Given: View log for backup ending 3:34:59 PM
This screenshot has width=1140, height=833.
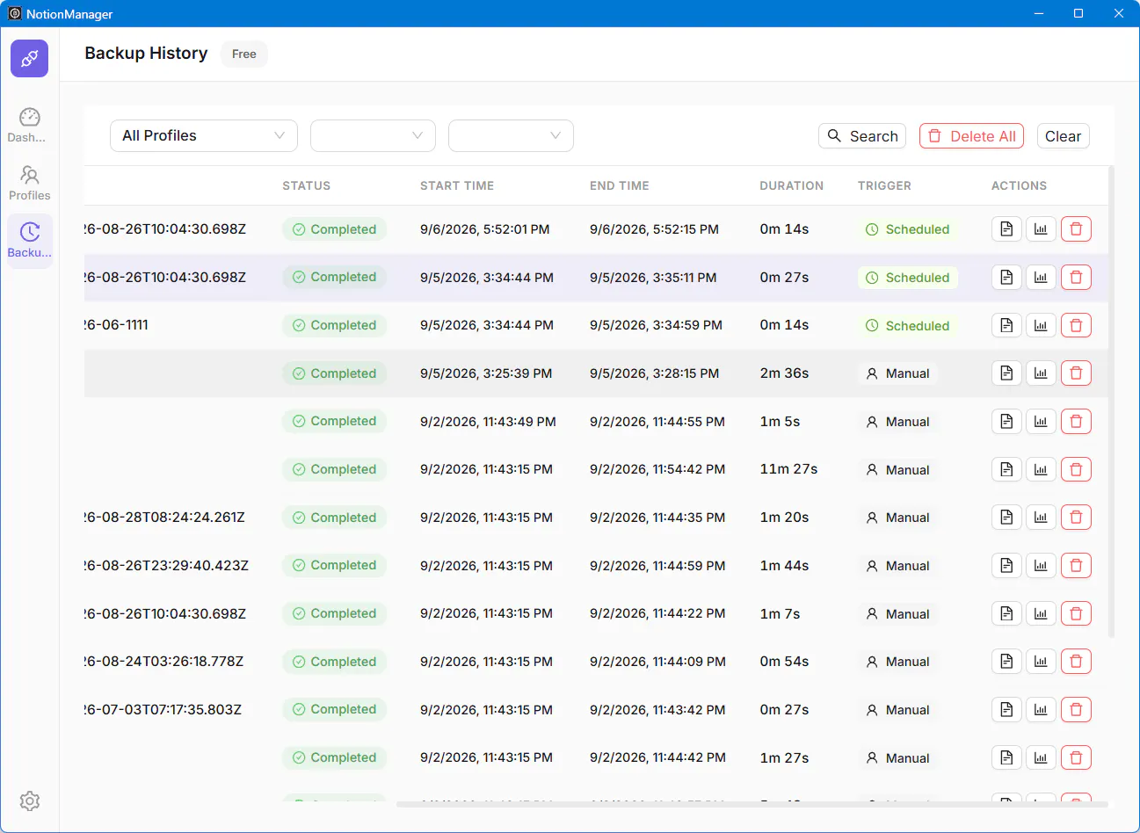Looking at the screenshot, I should click(x=1006, y=325).
